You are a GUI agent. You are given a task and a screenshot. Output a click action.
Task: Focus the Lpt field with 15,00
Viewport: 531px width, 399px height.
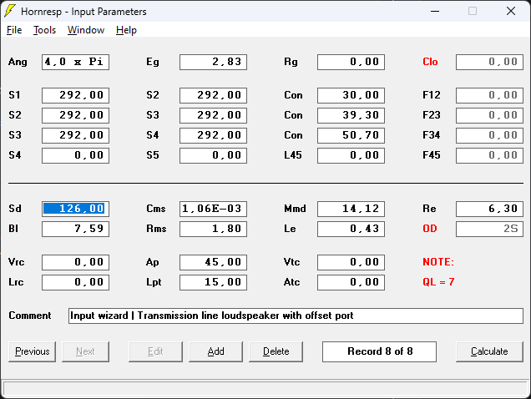(x=214, y=282)
